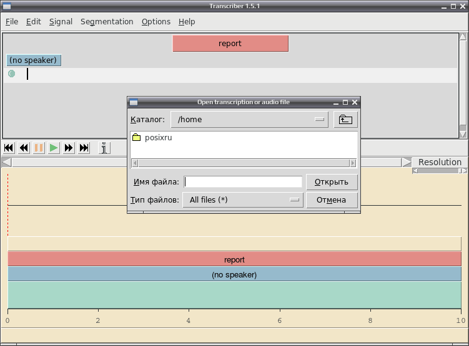Click left arrow of file list scrollbar
Viewport: 469px width, 346px height.
click(x=135, y=163)
